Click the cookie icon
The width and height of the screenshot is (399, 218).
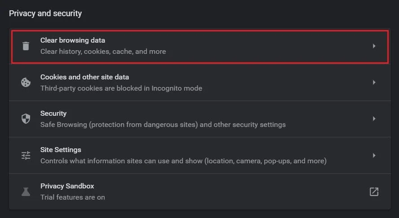[26, 83]
